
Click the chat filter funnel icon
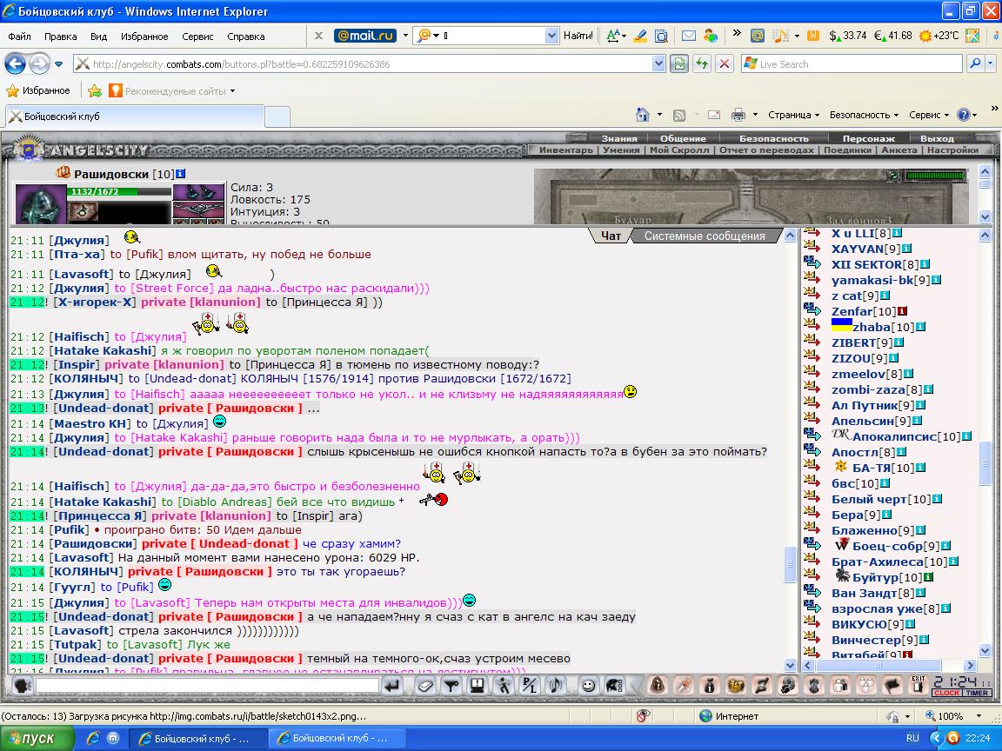coord(451,686)
